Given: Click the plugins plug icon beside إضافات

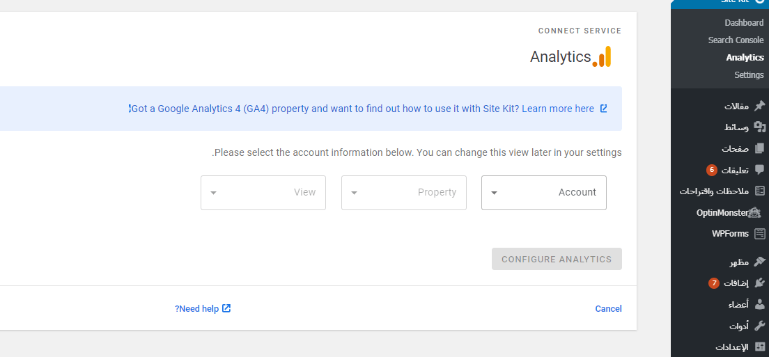Looking at the screenshot, I should coord(759,283).
